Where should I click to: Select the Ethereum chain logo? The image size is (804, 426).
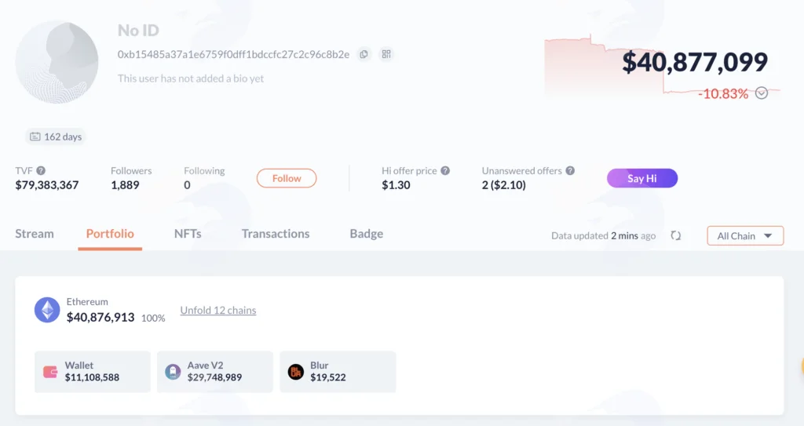(x=47, y=310)
